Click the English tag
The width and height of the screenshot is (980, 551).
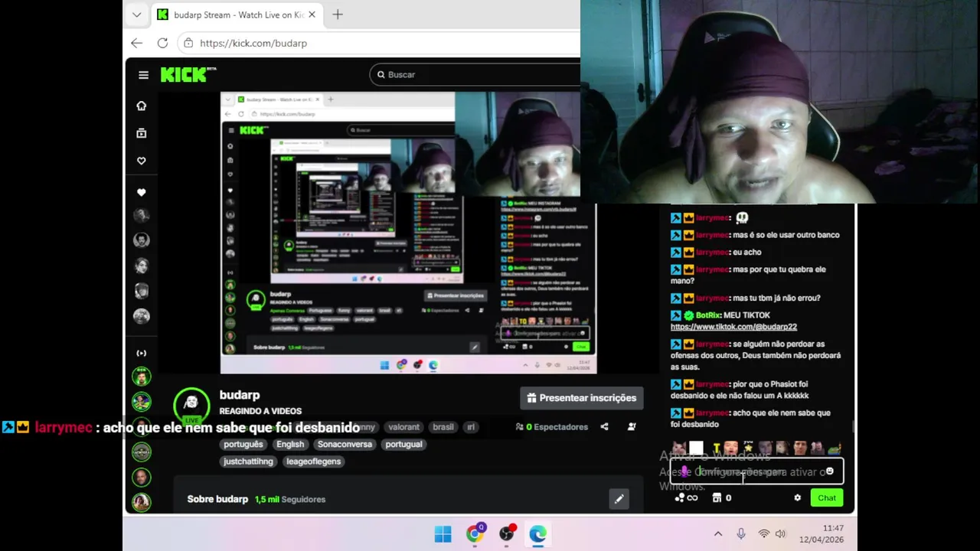point(290,444)
